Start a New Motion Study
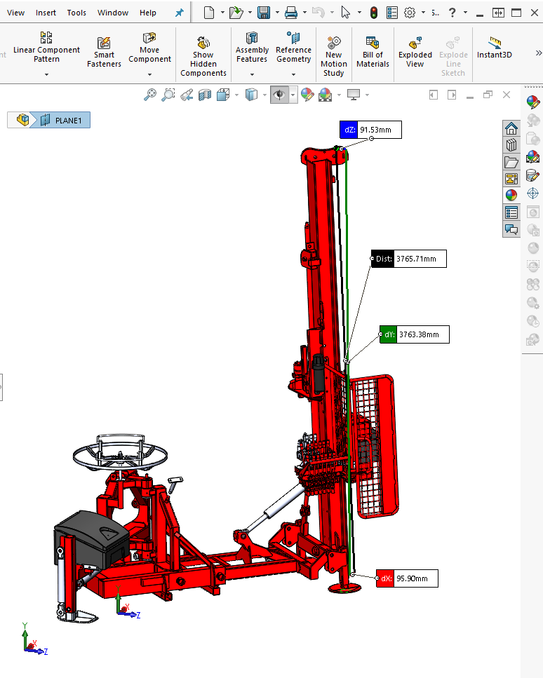 pyautogui.click(x=334, y=57)
